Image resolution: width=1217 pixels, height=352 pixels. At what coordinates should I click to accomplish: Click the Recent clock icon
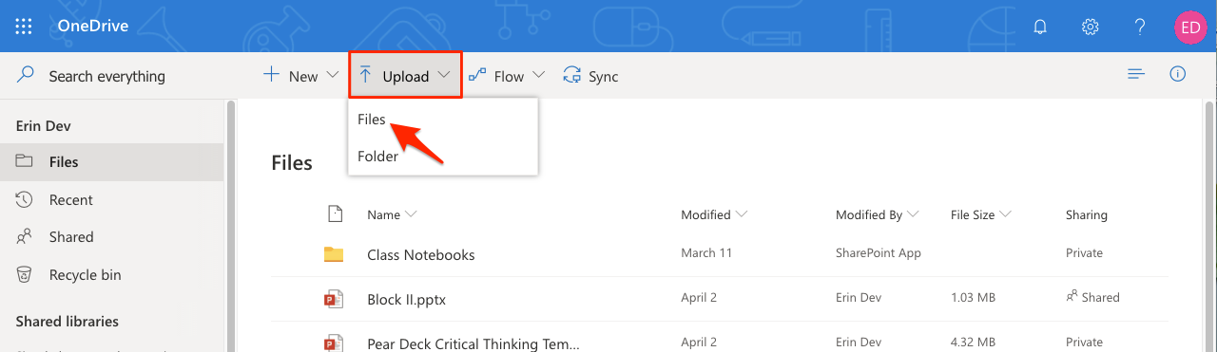[x=25, y=199]
